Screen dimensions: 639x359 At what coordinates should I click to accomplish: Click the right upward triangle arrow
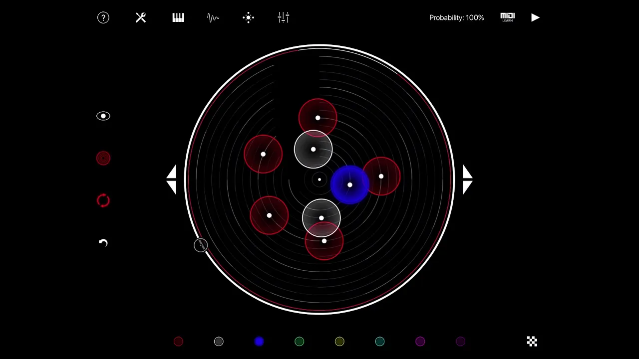[467, 172]
